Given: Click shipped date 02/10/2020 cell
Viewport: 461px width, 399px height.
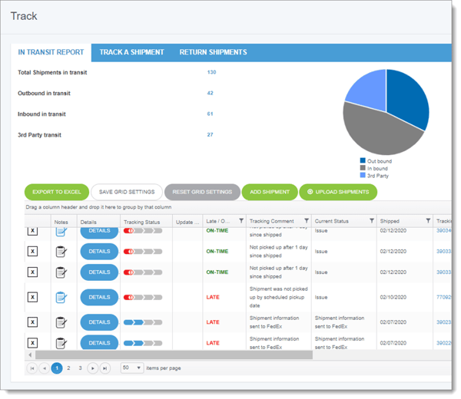Looking at the screenshot, I should 393,298.
